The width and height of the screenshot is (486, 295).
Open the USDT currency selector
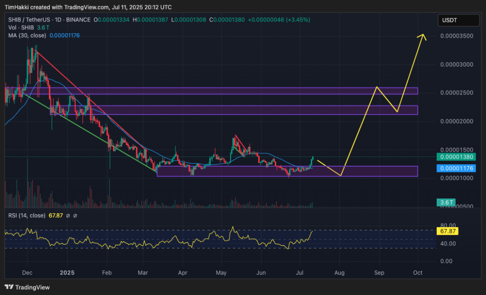pyautogui.click(x=458, y=20)
